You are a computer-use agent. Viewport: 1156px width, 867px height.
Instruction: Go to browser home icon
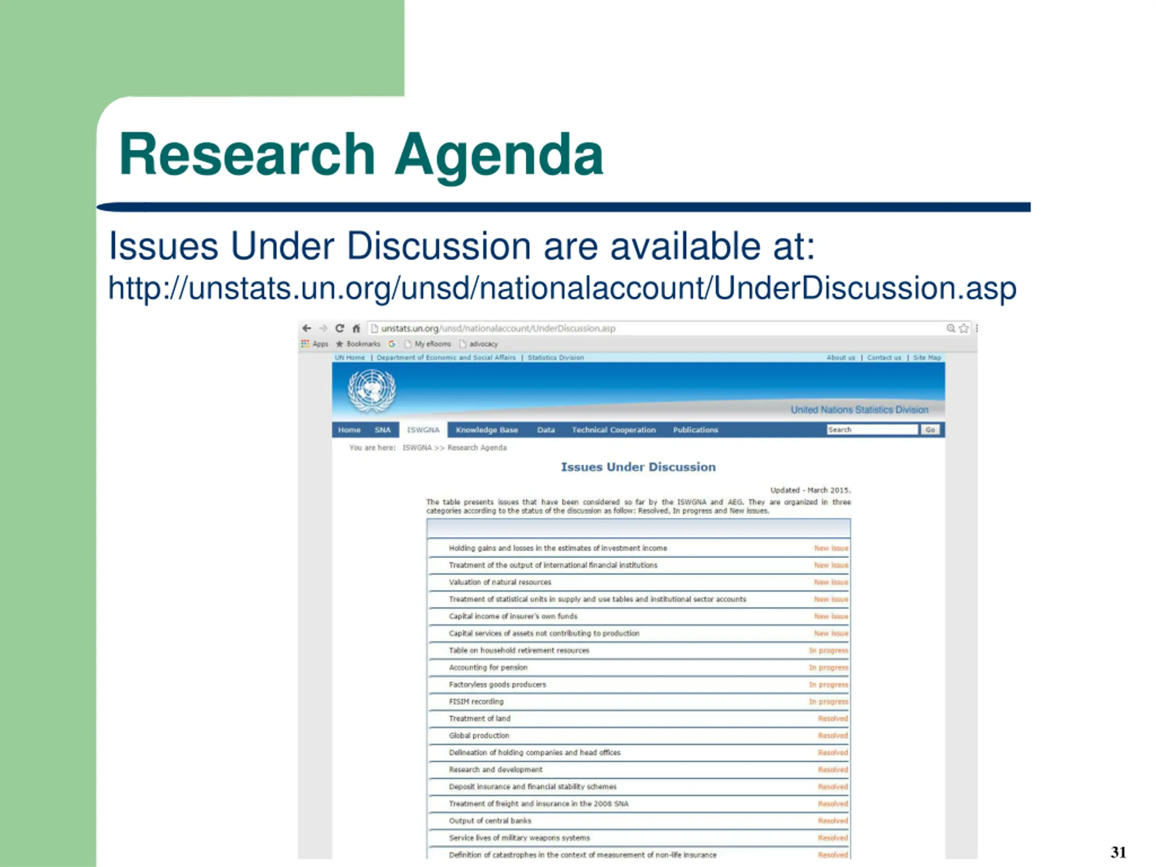point(356,328)
